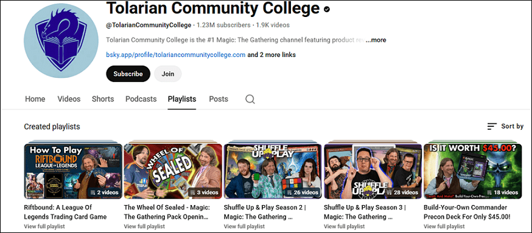Screen dimensions: 532x233
Task: Click the '3 videos' badge on Wheel Of Sealed
Action: point(204,192)
